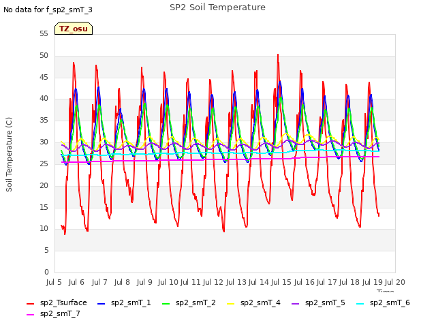Click the SP2 Soil Temperature chart title
436x327 pixels.
click(217, 7)
